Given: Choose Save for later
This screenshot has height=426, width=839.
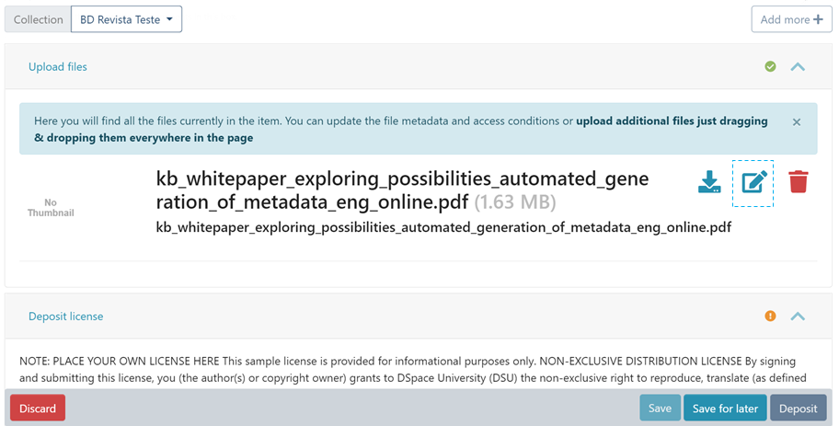Looking at the screenshot, I should tap(725, 408).
